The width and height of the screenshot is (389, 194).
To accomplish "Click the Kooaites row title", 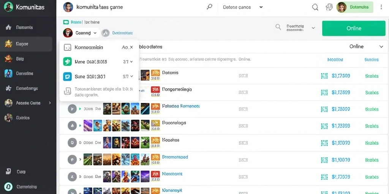I will [171, 140].
